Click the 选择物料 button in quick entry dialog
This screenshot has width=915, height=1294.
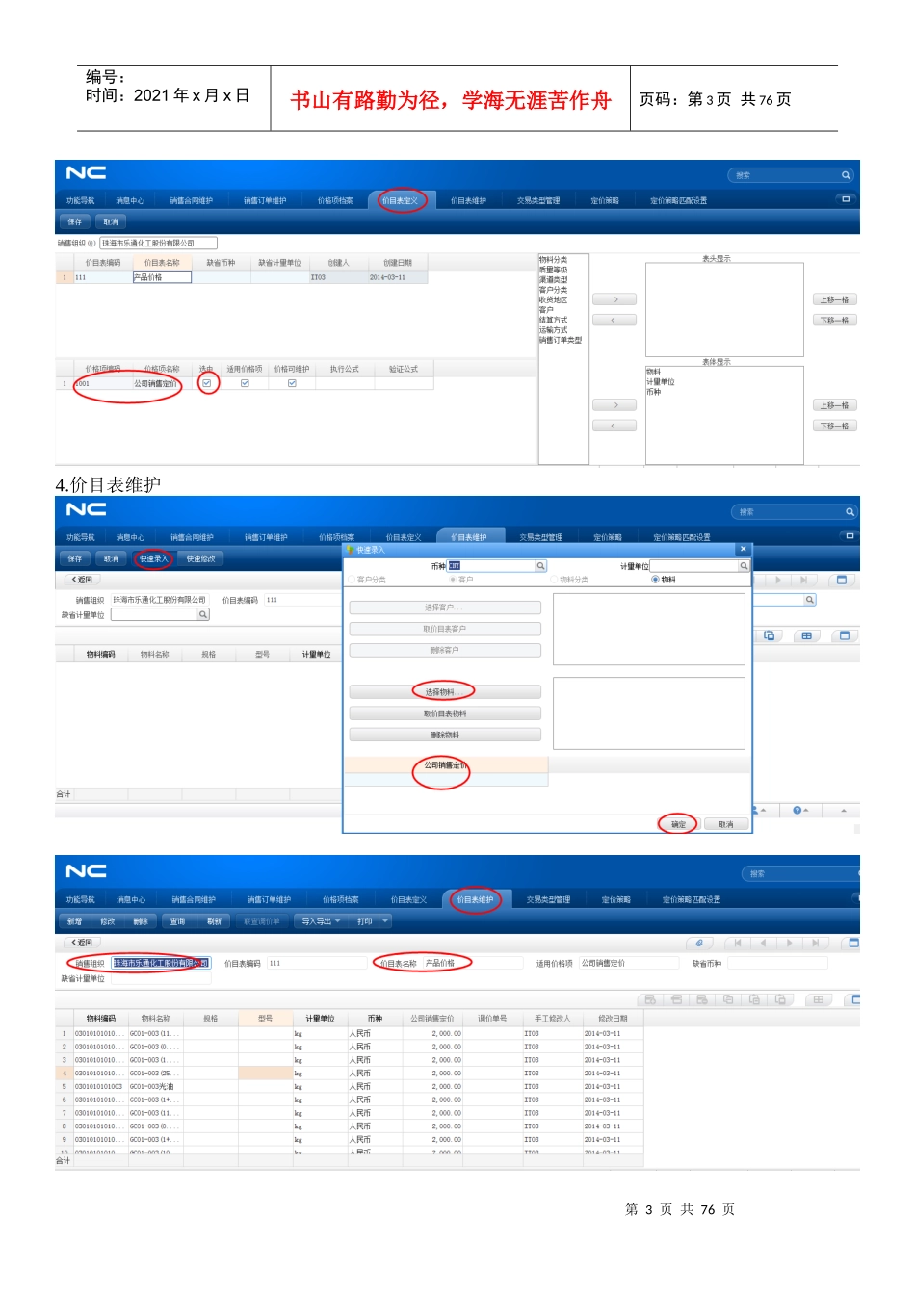coord(444,692)
